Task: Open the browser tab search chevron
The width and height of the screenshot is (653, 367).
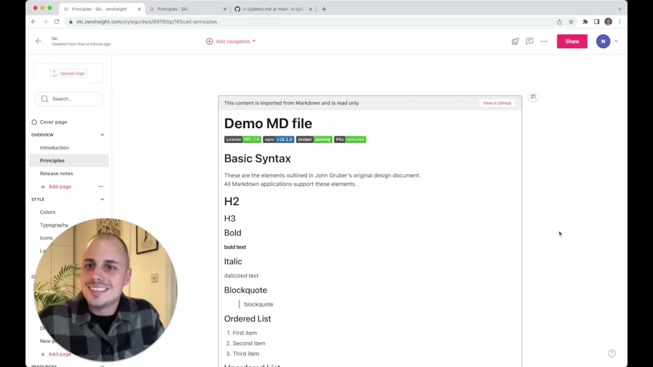Action: 620,9
